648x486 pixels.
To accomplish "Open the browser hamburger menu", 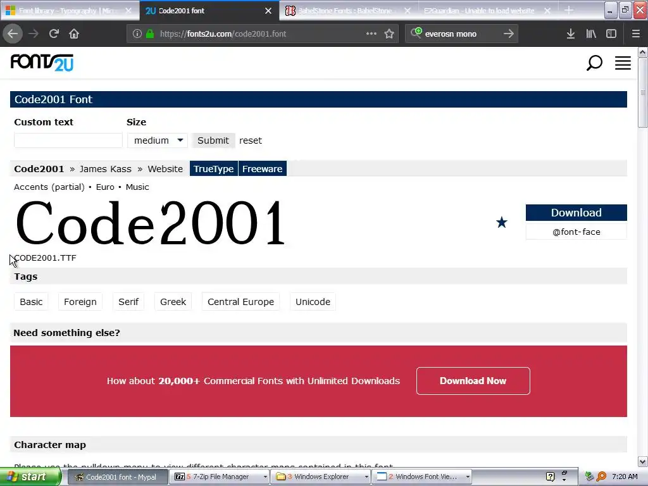I will [x=635, y=34].
